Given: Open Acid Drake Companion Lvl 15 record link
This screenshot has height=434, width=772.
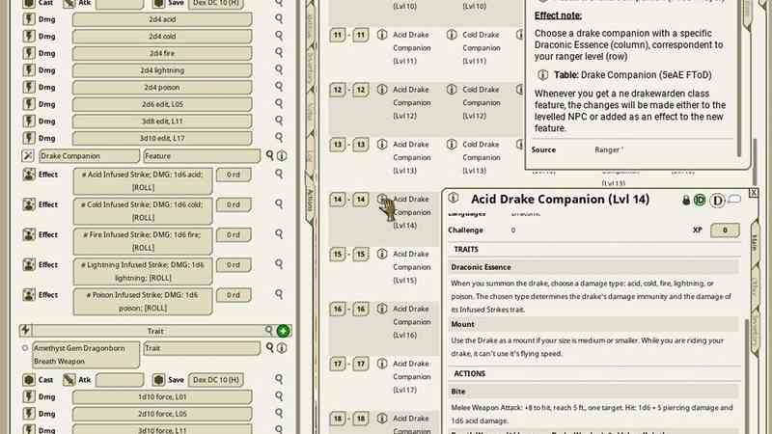Looking at the screenshot, I should click(382, 255).
